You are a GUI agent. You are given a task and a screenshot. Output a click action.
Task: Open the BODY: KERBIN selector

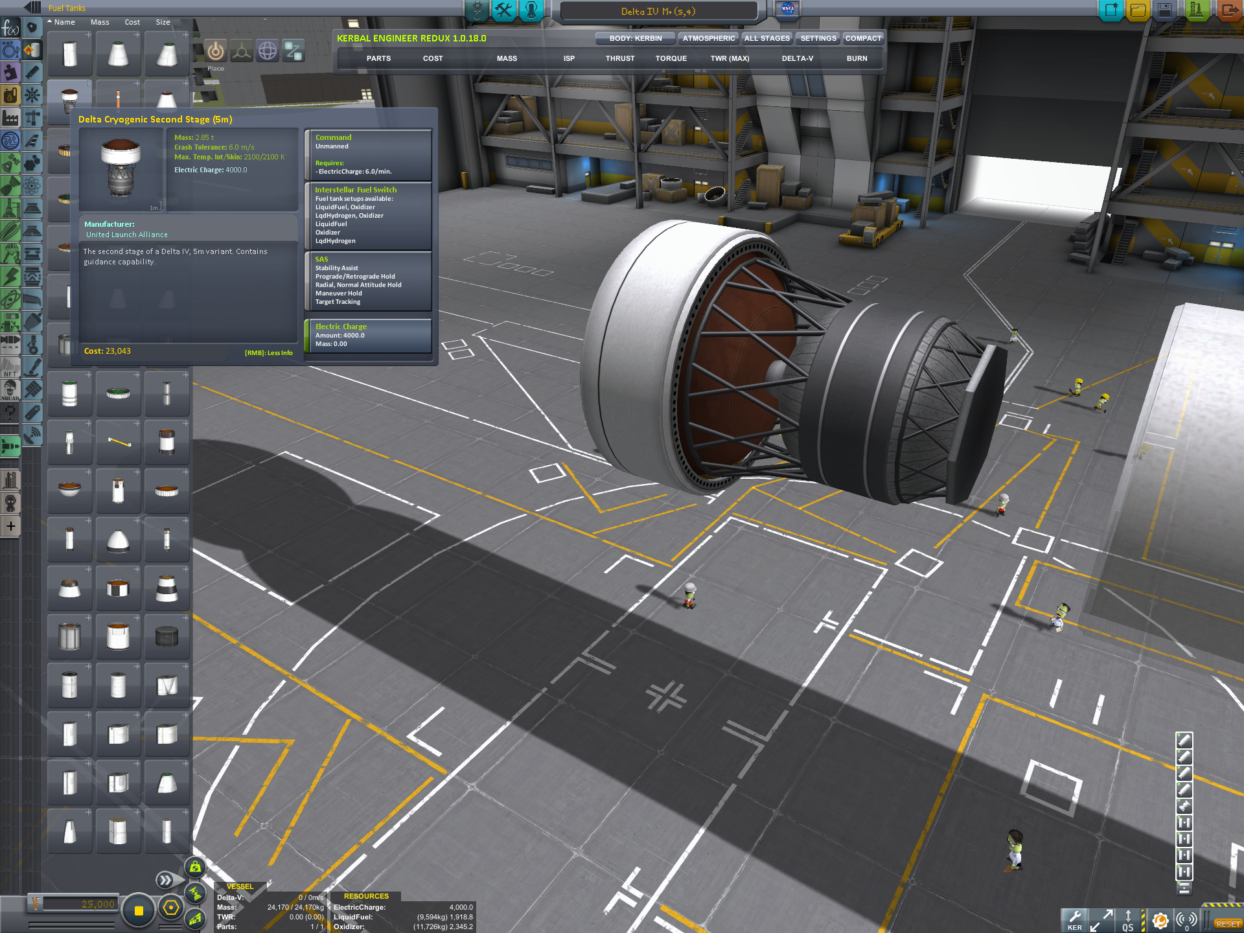(x=635, y=38)
